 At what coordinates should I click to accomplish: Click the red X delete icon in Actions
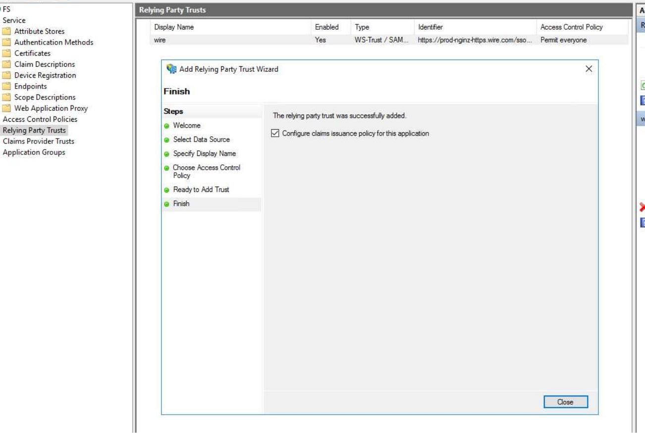(642, 207)
